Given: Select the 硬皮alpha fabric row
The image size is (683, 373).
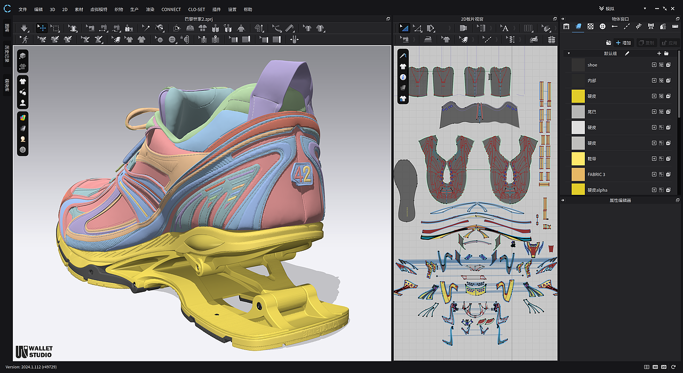Looking at the screenshot, I should click(x=620, y=189).
